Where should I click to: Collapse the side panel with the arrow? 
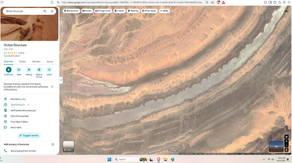click(x=61, y=80)
